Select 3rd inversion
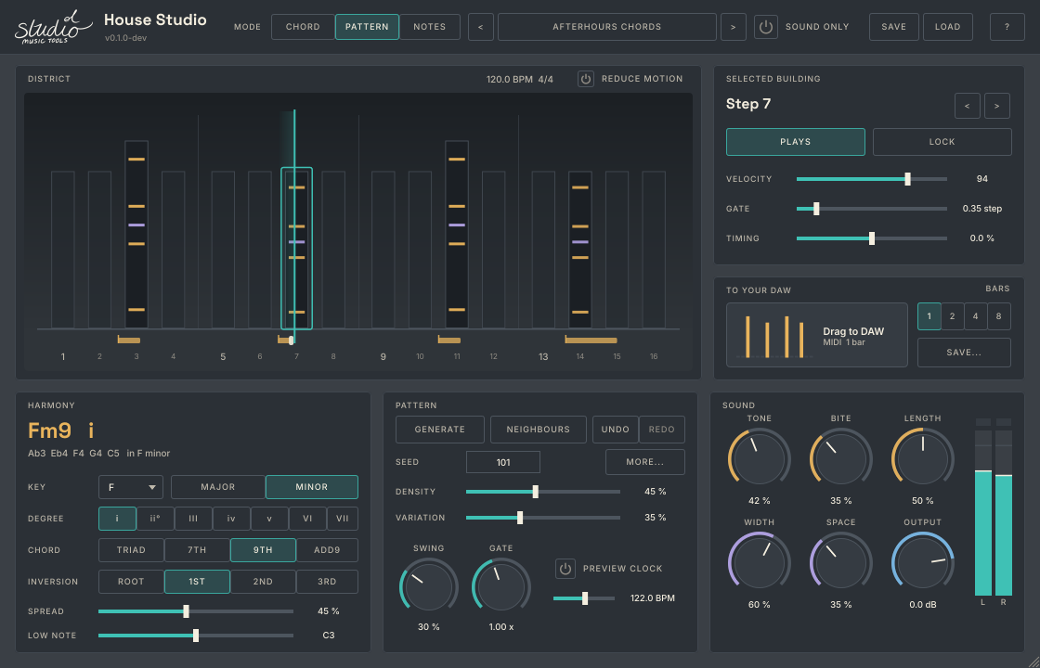 click(327, 582)
